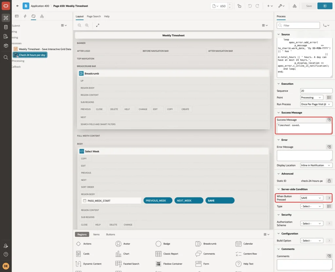Open the page selector dropdown

point(215,6)
